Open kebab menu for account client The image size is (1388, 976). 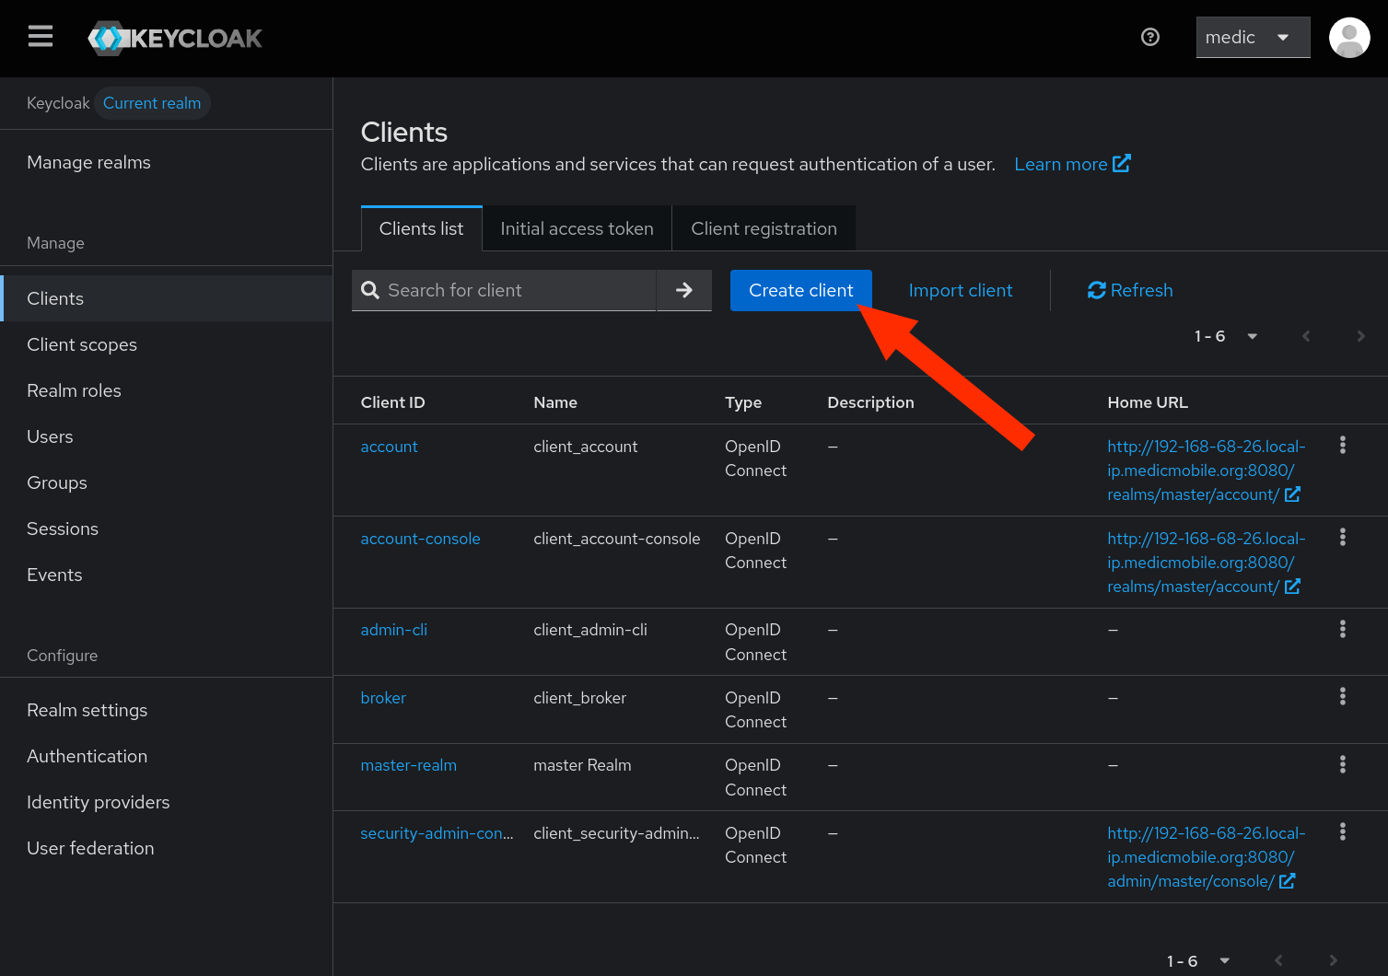click(x=1343, y=446)
